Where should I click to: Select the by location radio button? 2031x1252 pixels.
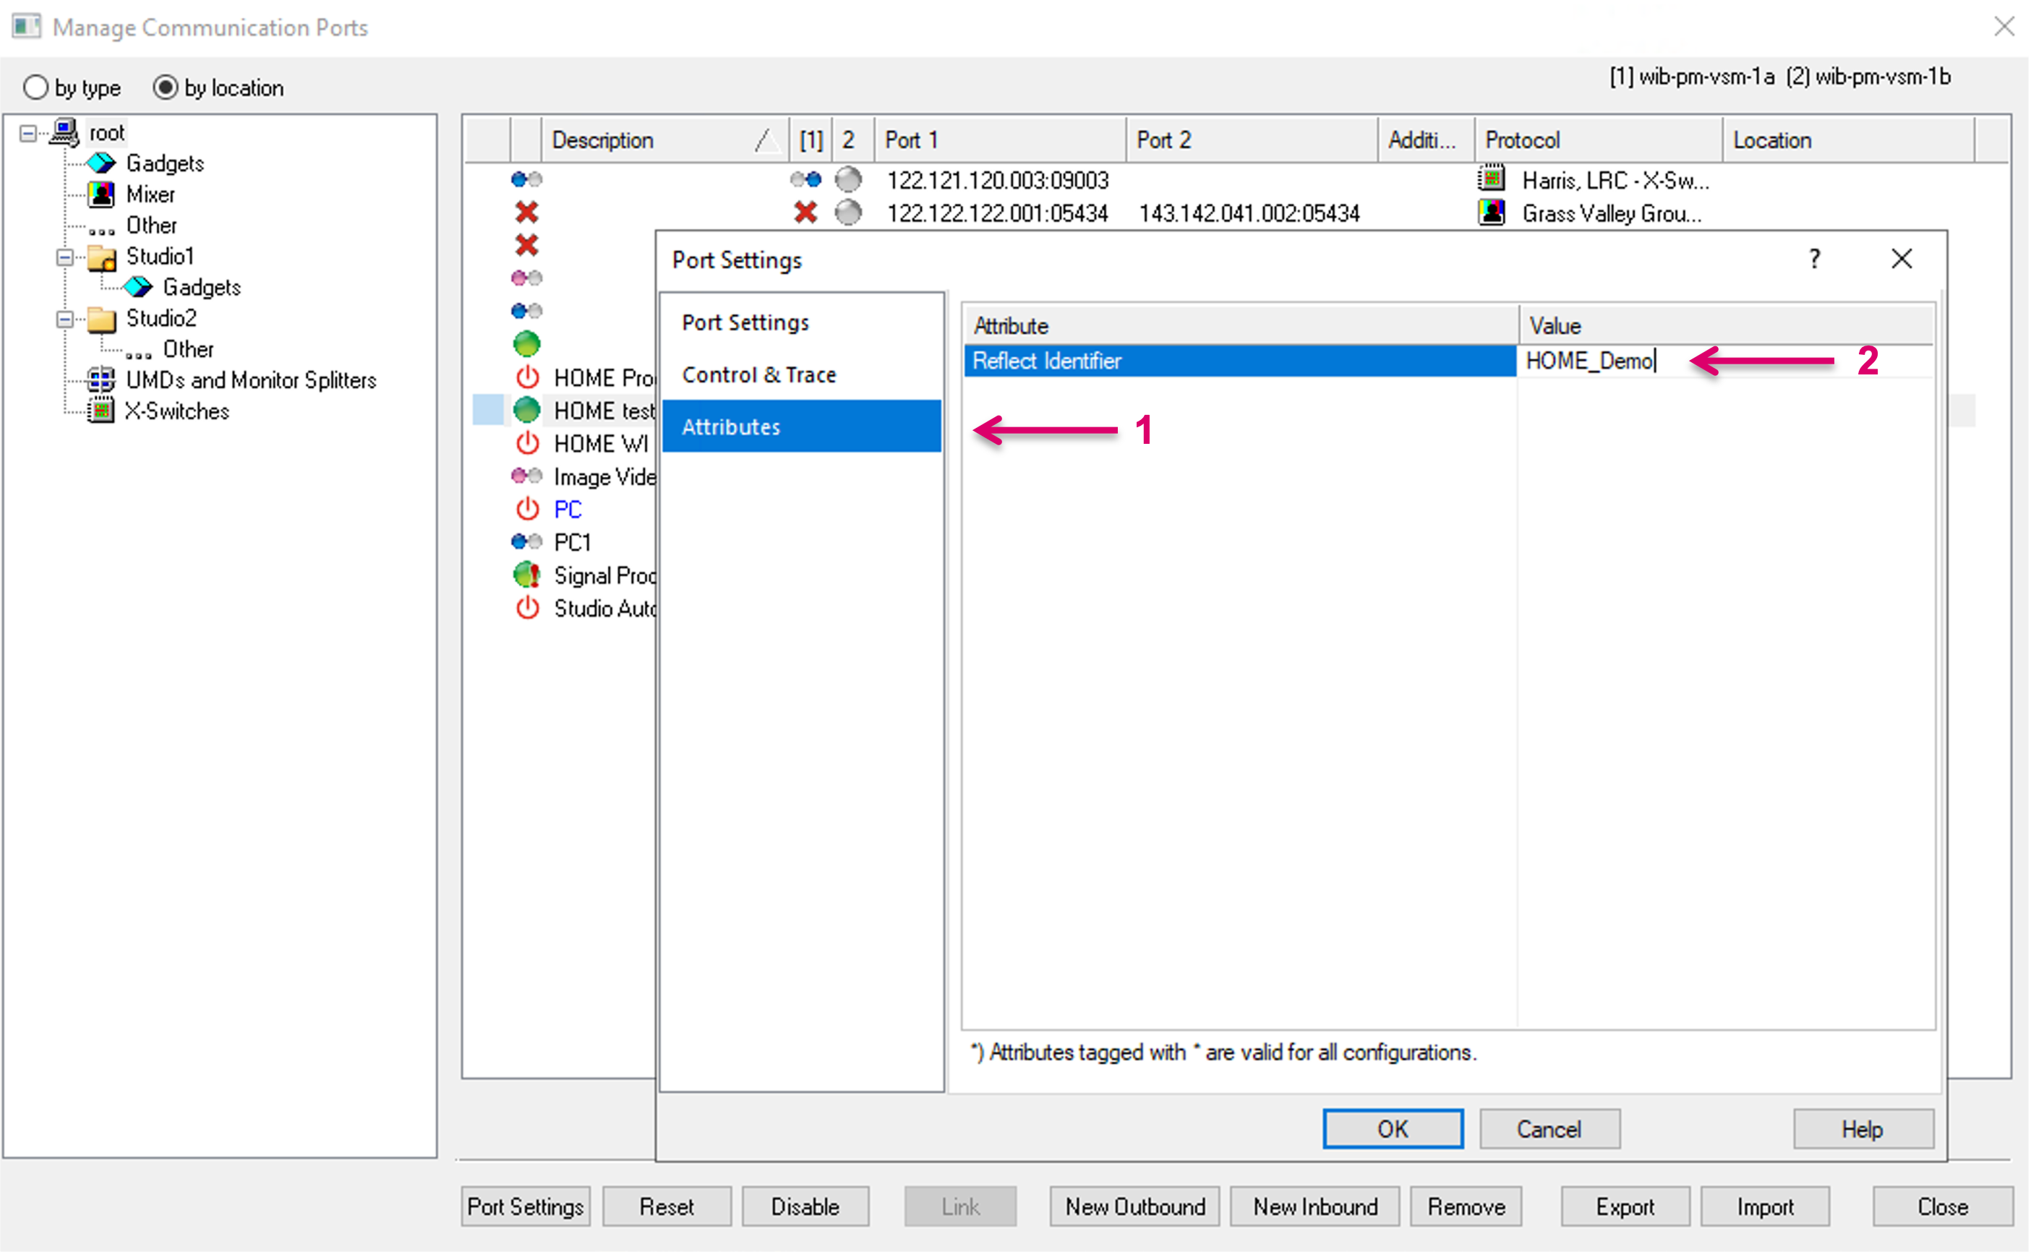point(165,87)
